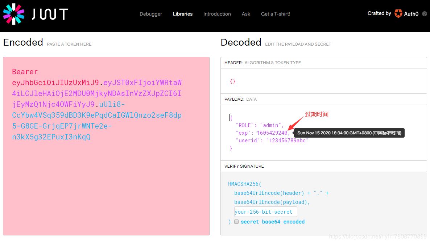
Task: Click the Get a T-shirt! link
Action: 275,14
